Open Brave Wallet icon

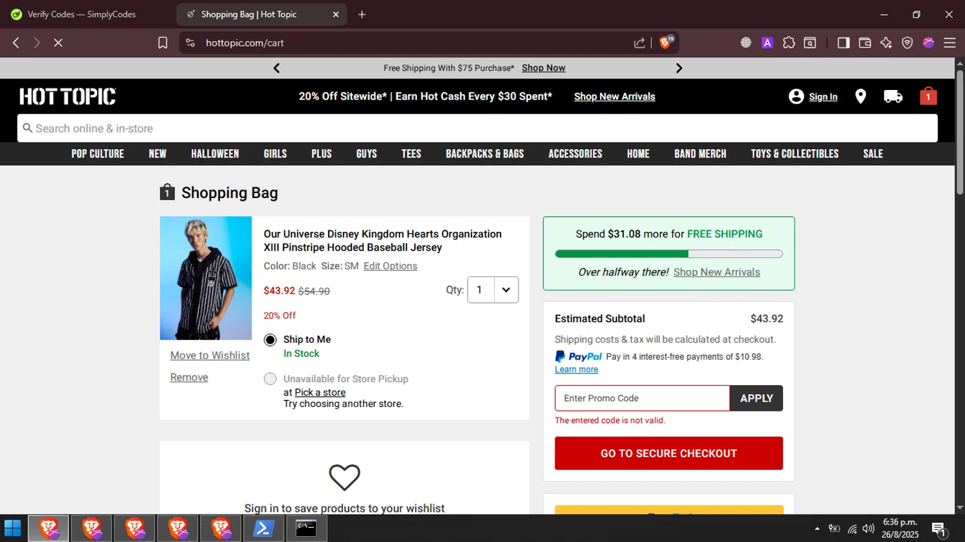865,42
